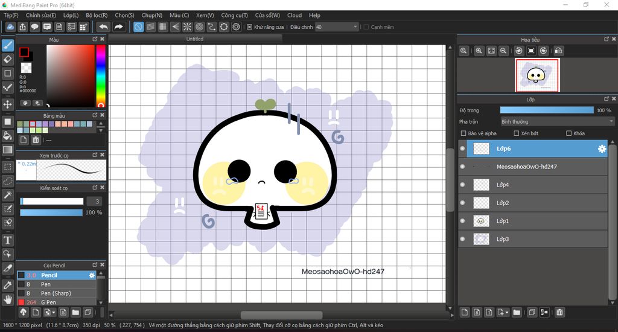The height and width of the screenshot is (332, 618).
Task: Toggle the Khử răng cưa checkbox
Action: [x=249, y=27]
